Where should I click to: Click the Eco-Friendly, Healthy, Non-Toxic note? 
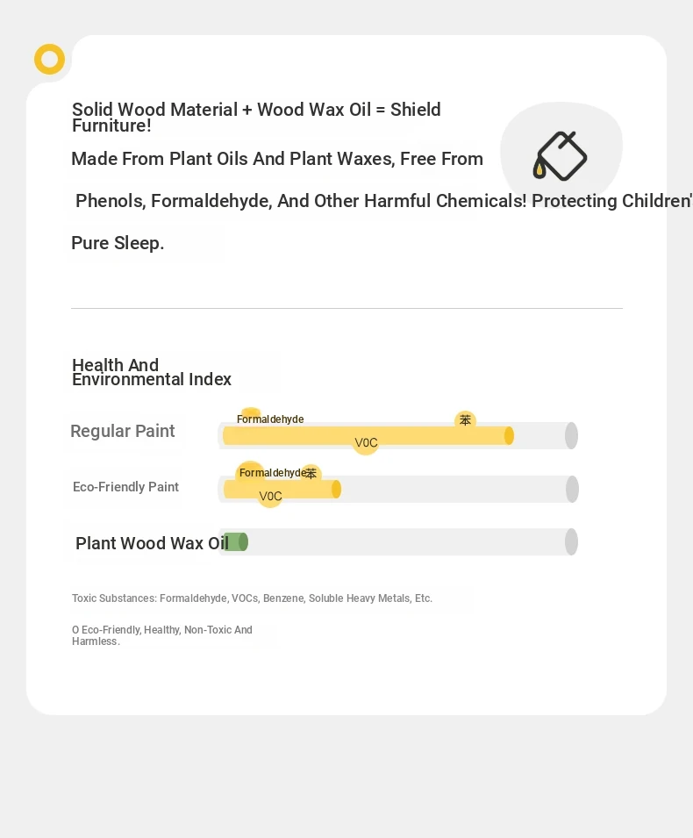pyautogui.click(x=162, y=635)
